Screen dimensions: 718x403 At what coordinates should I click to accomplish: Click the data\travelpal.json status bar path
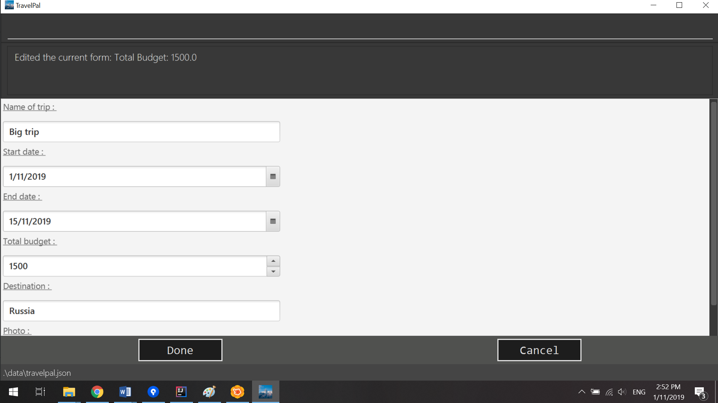coord(37,373)
